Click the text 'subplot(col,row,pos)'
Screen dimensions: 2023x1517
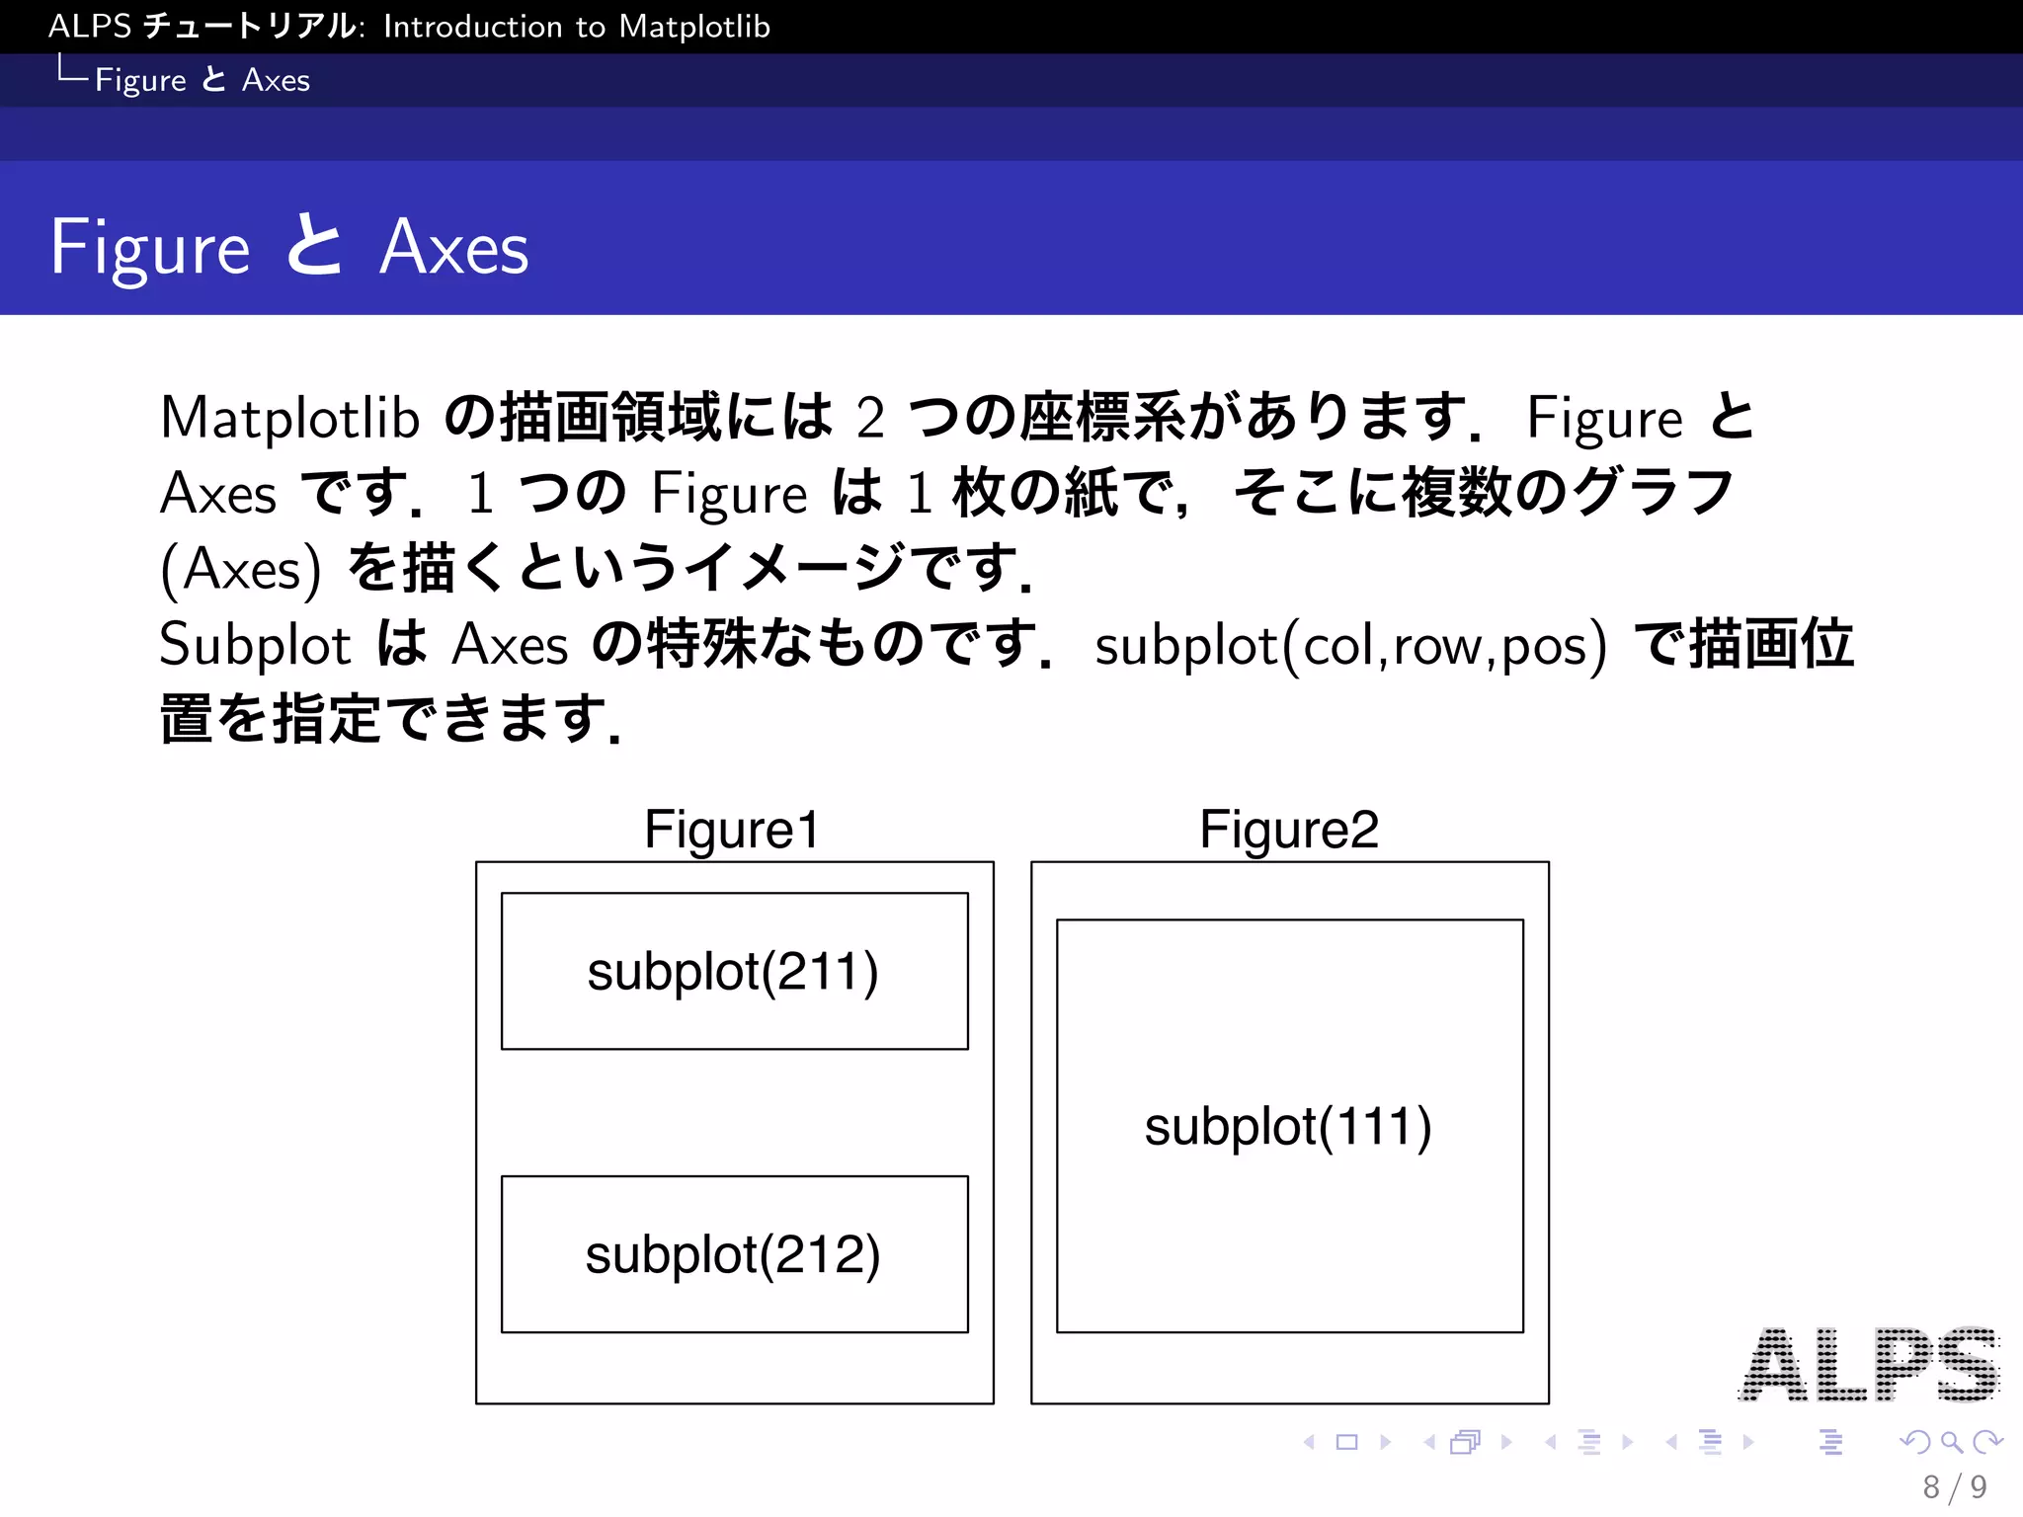[1351, 645]
